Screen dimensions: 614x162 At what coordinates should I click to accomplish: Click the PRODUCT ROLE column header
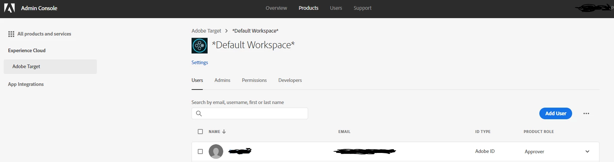coord(539,132)
